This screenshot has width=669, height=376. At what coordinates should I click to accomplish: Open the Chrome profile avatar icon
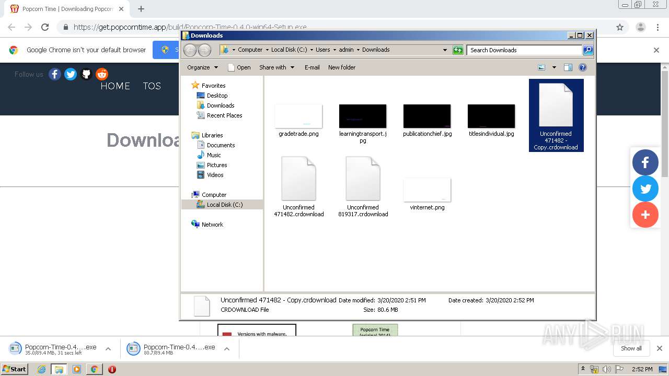tap(641, 27)
